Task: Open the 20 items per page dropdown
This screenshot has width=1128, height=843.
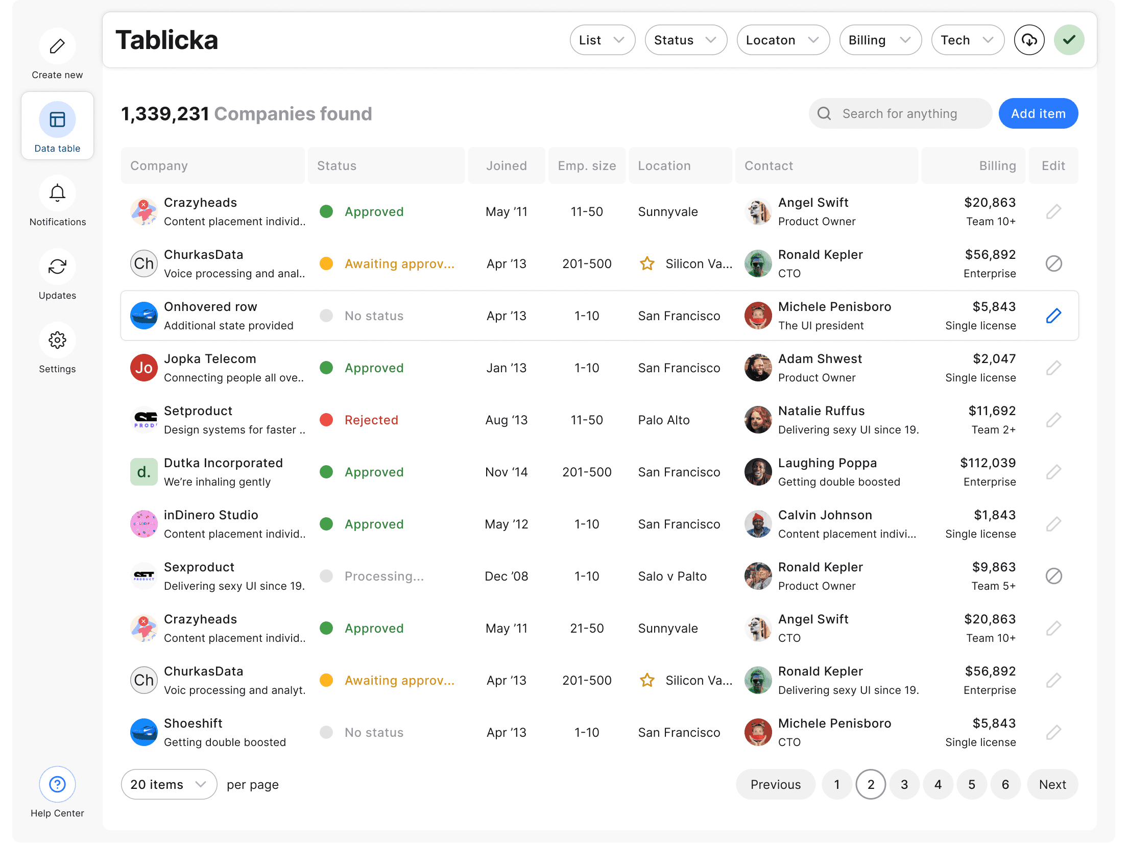Action: [169, 784]
